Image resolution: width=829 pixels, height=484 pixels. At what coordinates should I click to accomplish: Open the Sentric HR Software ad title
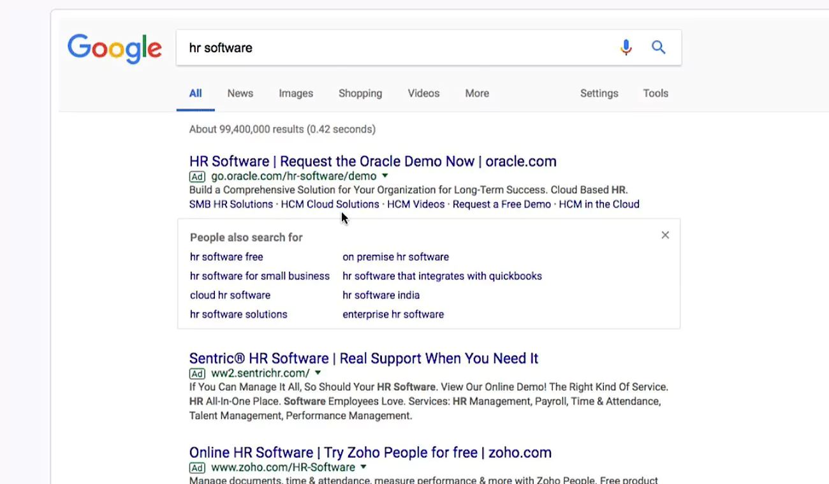tap(364, 358)
